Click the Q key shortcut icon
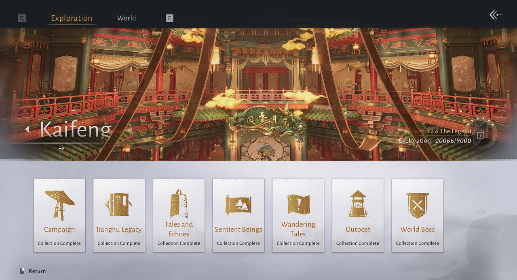Image resolution: width=517 pixels, height=280 pixels. pos(22,18)
